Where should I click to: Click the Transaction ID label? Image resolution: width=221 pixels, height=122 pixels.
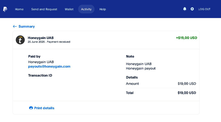[x=40, y=75]
